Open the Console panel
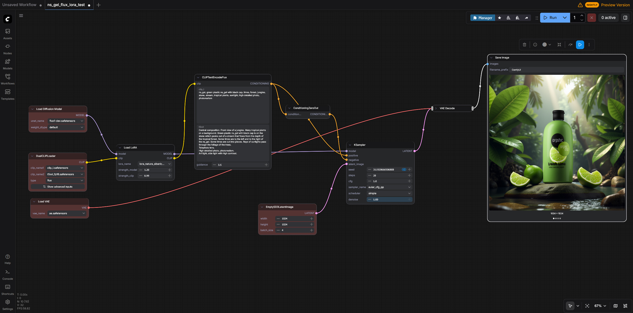Screen dimensions: 633x313 click(x=8, y=275)
